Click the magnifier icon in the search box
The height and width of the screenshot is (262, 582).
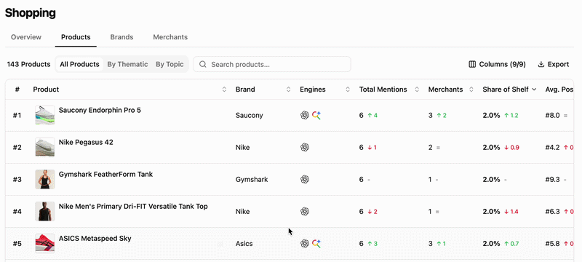(203, 64)
